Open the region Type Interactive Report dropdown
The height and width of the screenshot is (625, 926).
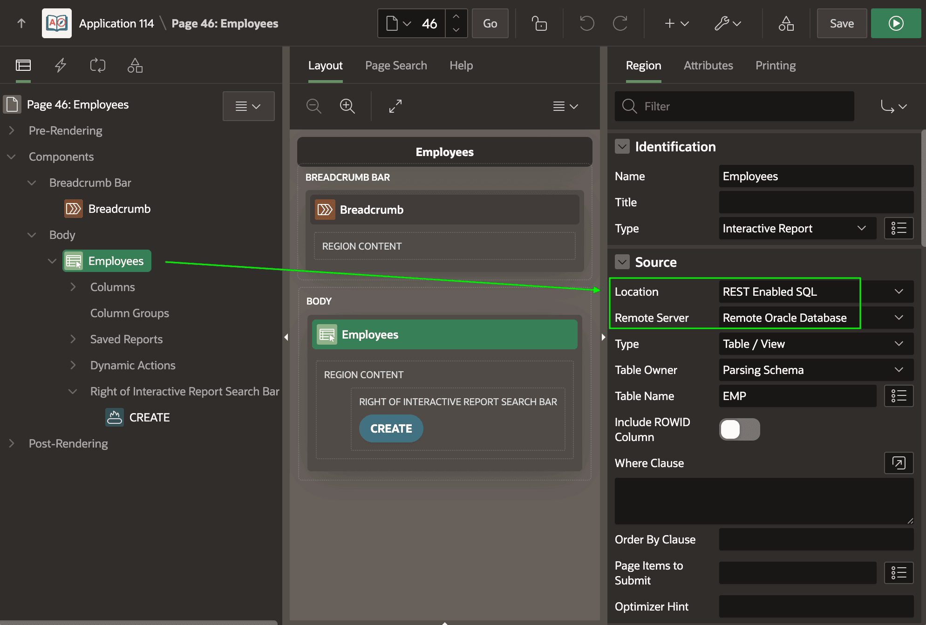(797, 228)
